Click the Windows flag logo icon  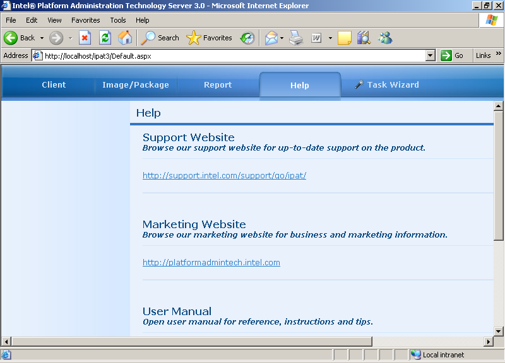[492, 20]
